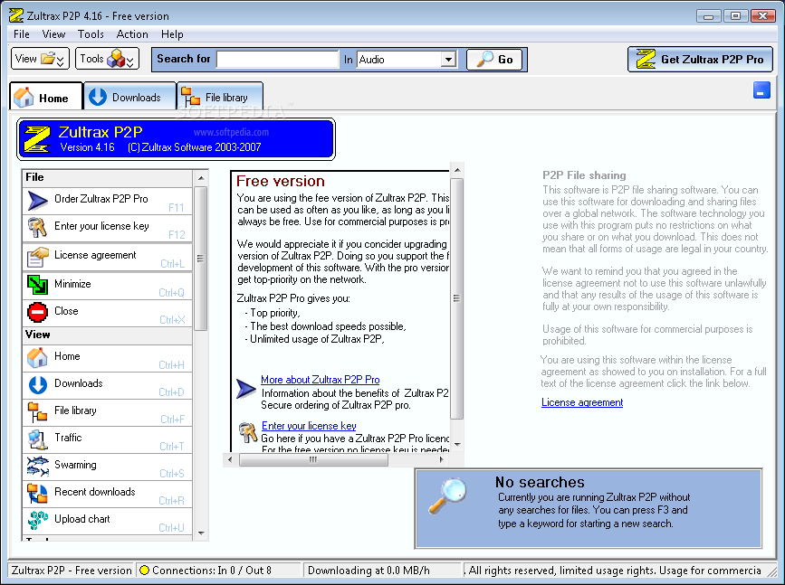Viewport: 785px width, 585px height.
Task: Click Downloading at 0.0 MB/h status text
Action: pyautogui.click(x=369, y=571)
